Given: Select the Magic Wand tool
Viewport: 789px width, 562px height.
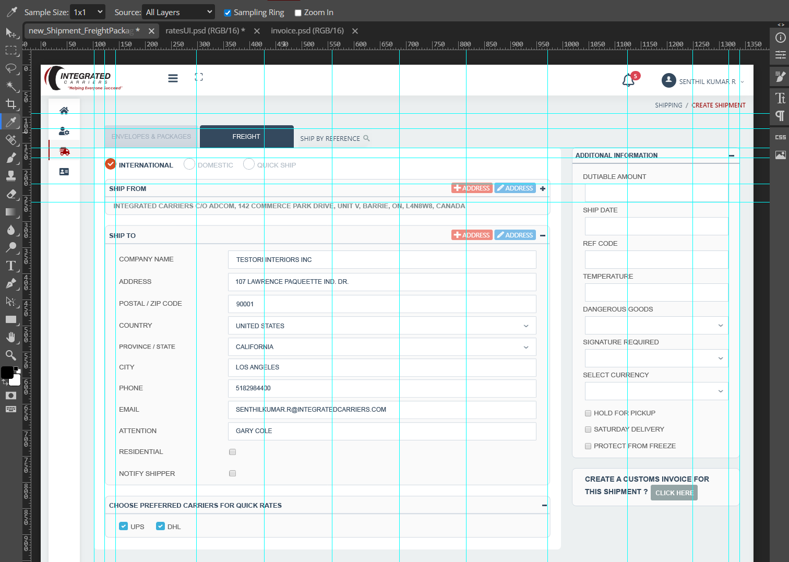Looking at the screenshot, I should point(10,86).
